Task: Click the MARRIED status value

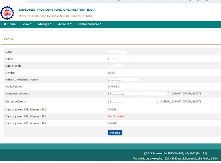Action: pyautogui.click(x=114, y=87)
